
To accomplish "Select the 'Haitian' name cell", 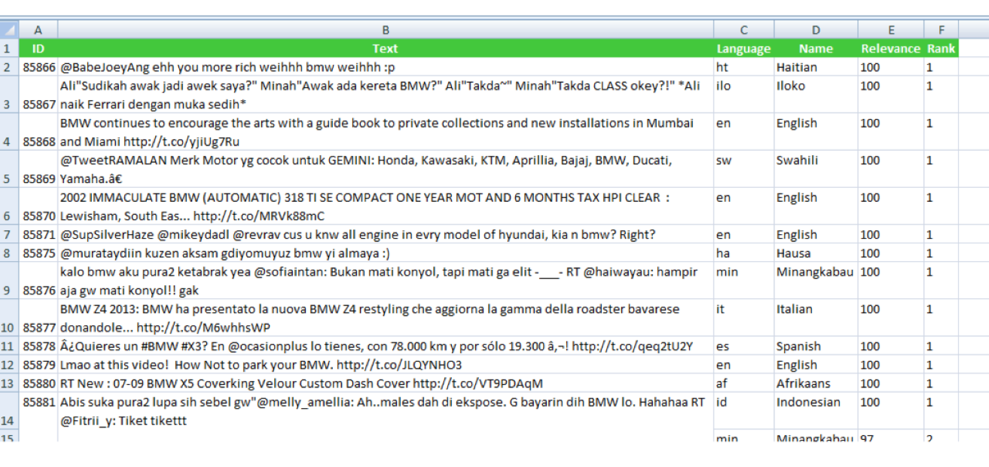I will pyautogui.click(x=816, y=67).
